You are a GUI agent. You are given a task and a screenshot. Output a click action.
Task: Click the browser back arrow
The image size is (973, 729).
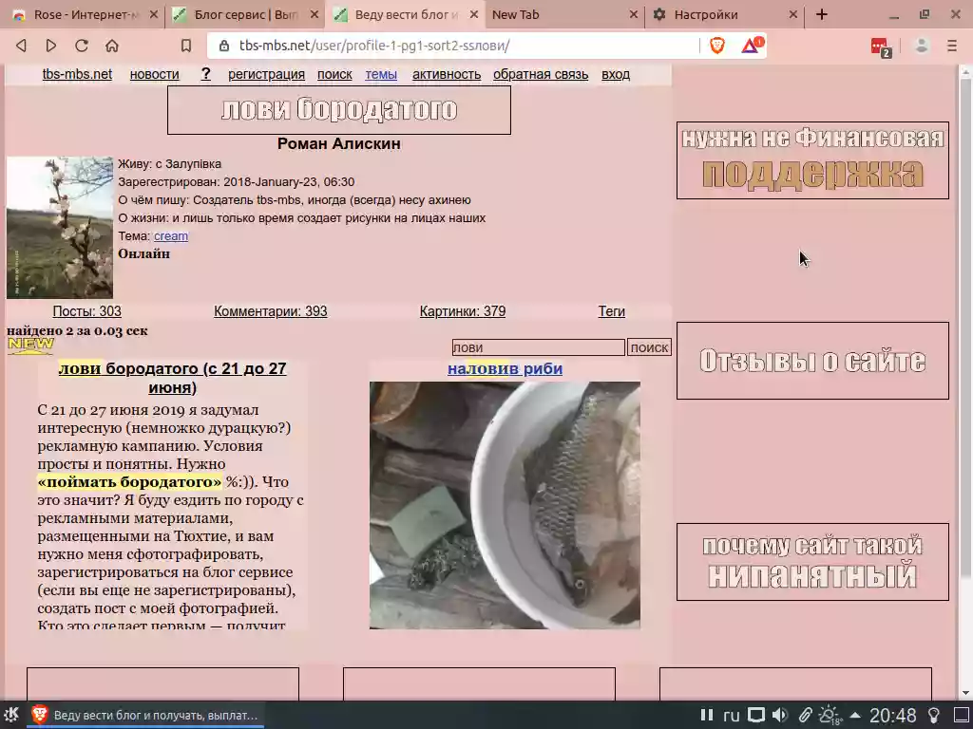[21, 46]
